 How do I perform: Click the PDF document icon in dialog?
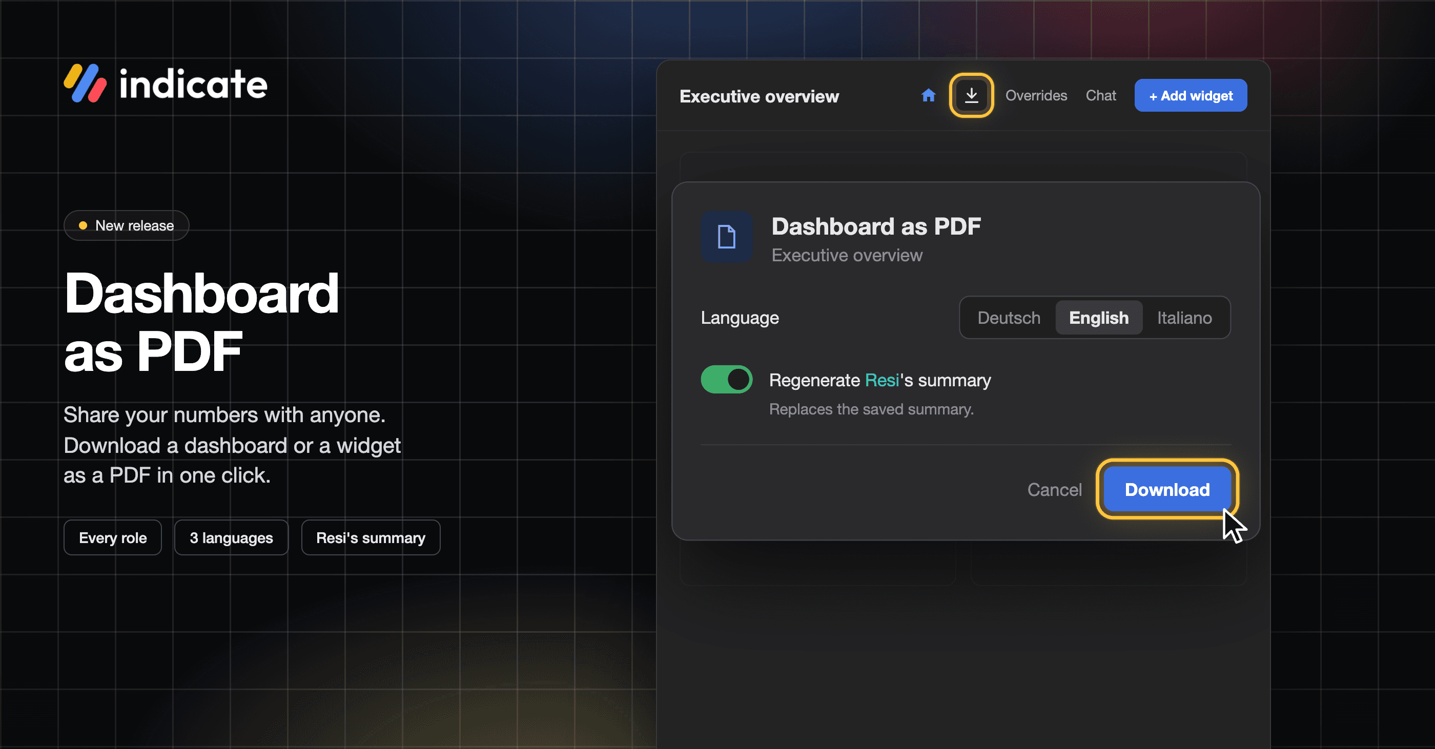click(726, 237)
